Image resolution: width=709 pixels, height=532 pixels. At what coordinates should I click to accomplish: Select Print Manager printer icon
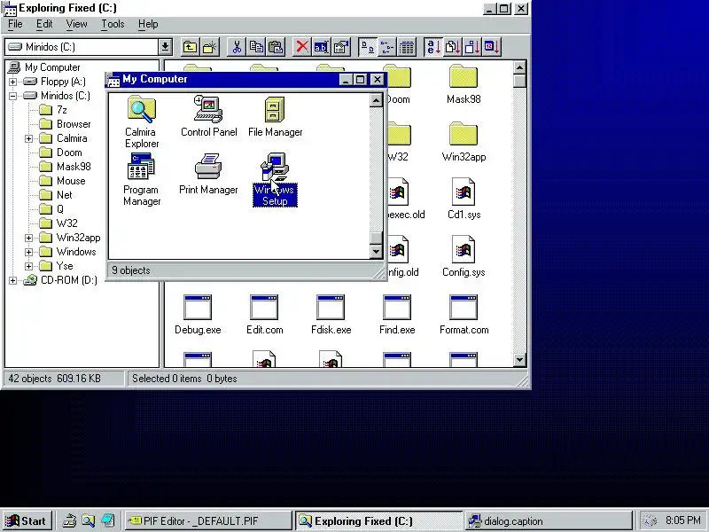tap(208, 174)
